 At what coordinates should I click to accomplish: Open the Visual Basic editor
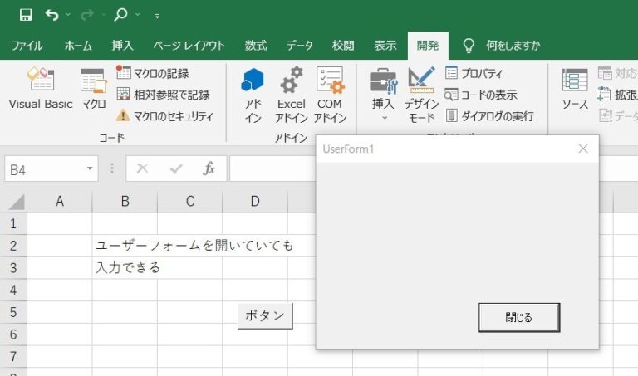point(41,89)
